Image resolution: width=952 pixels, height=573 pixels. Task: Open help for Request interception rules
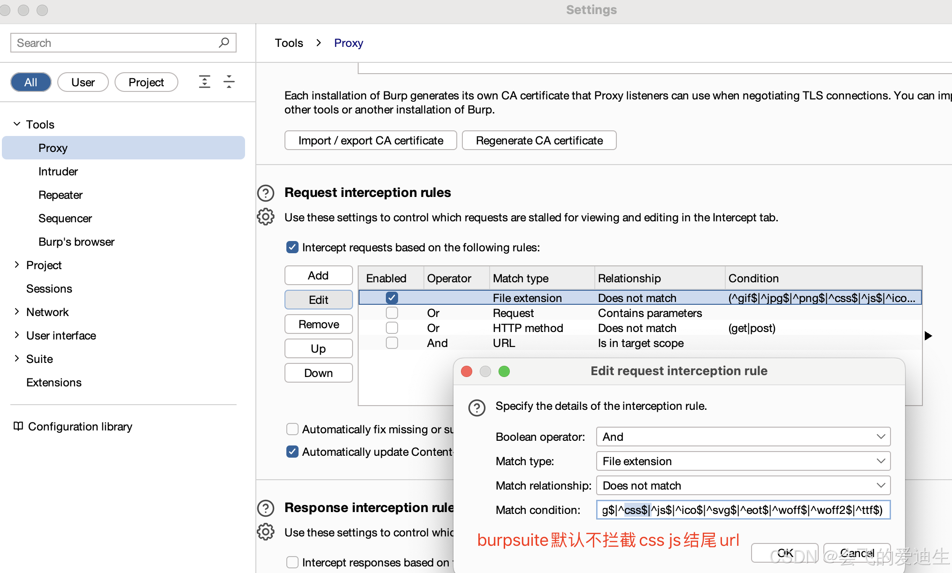tap(266, 193)
